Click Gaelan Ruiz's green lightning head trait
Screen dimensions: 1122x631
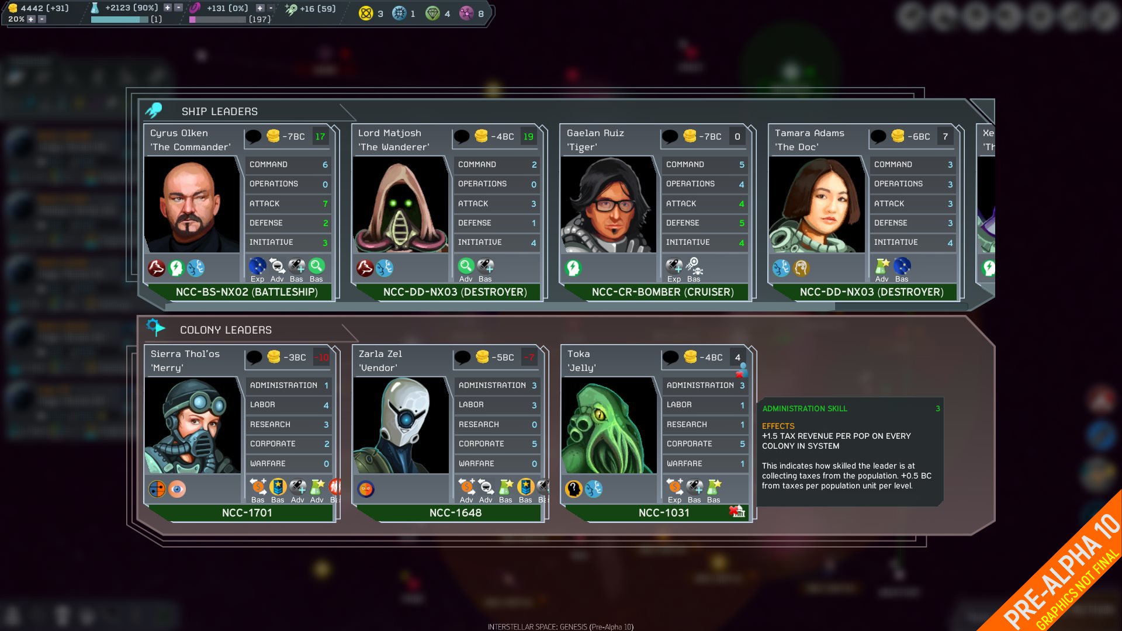coord(573,268)
